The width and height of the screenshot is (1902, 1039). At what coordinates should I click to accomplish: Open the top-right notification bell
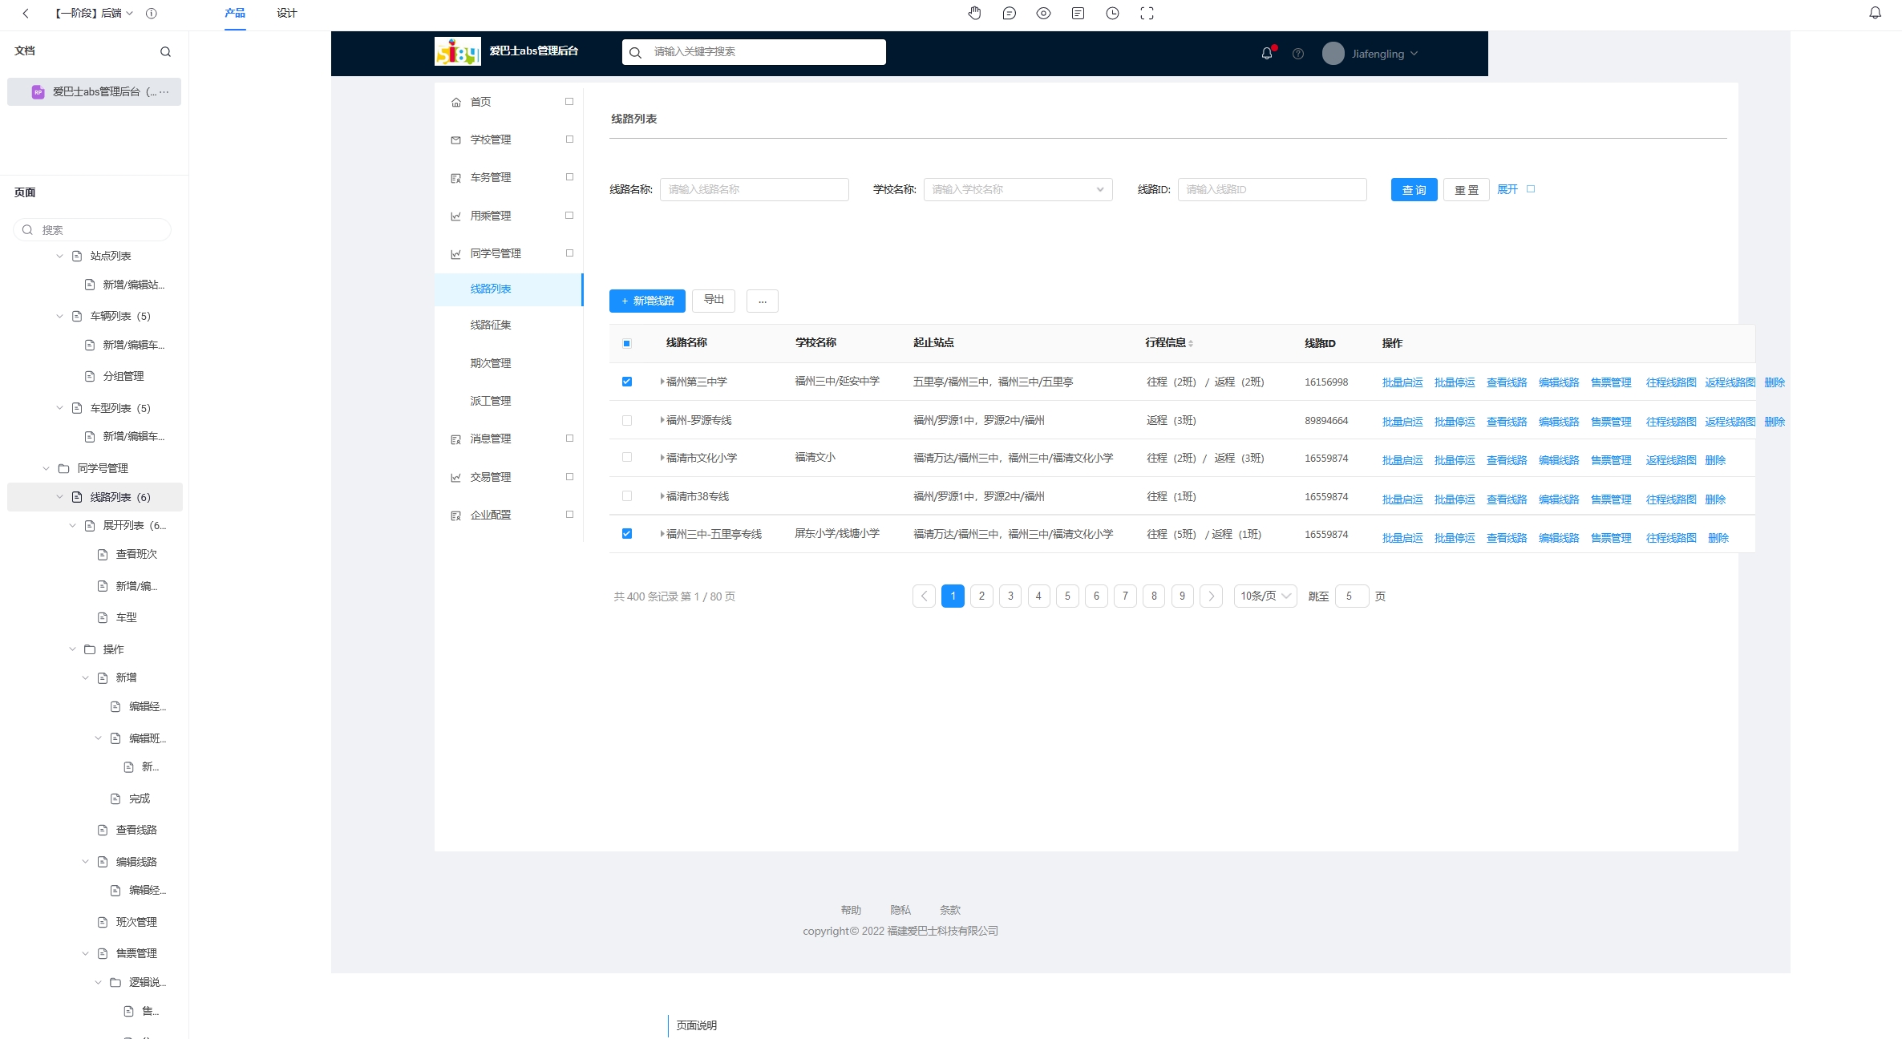(1875, 13)
